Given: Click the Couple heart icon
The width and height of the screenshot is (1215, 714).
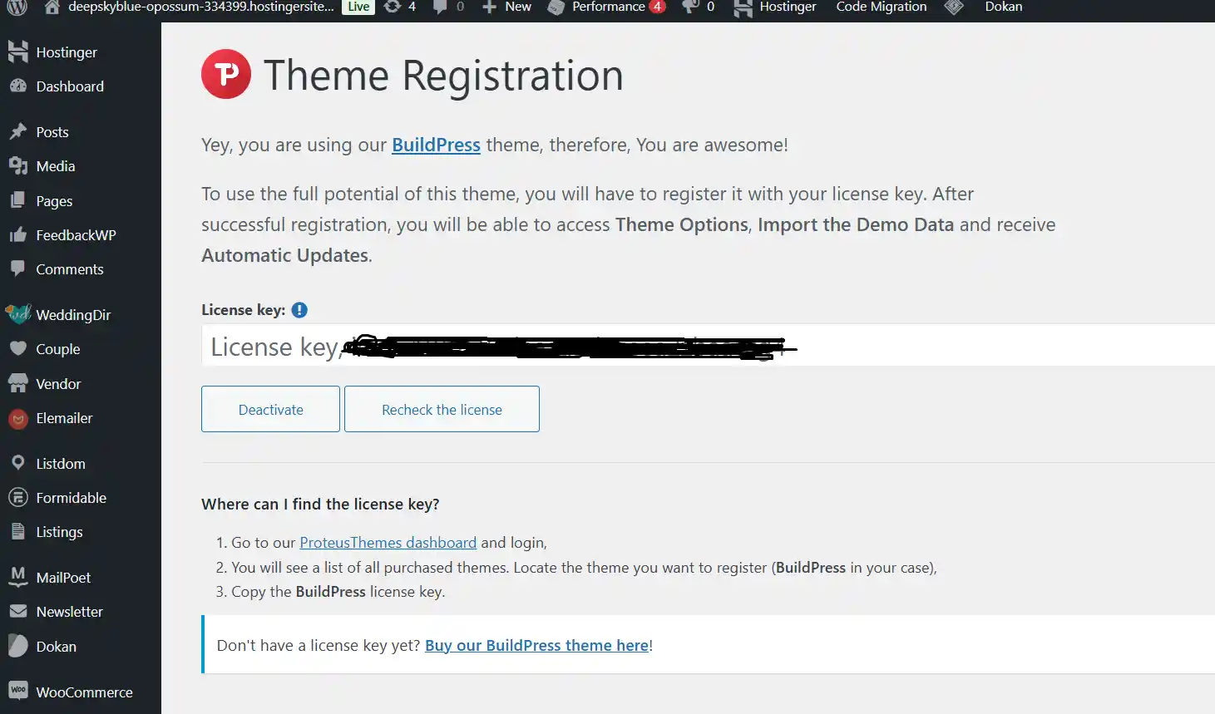Looking at the screenshot, I should [17, 348].
